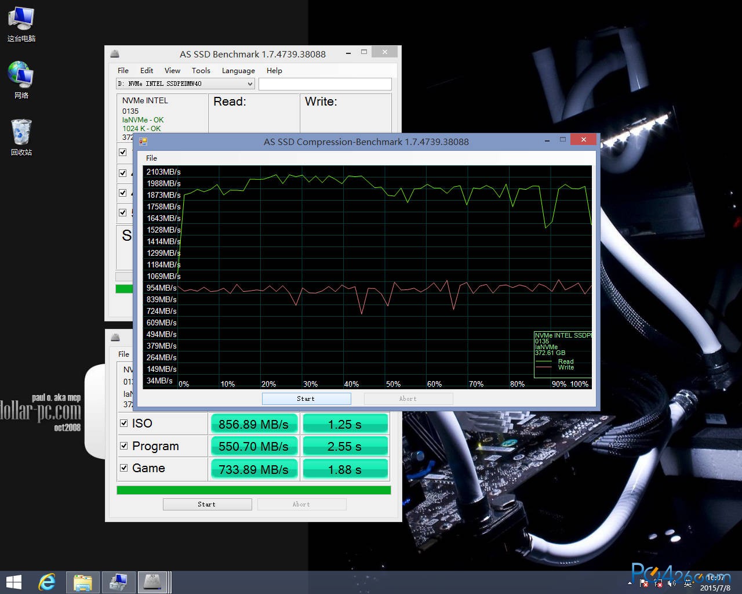Click the text field beside drive dropdown

coord(325,84)
